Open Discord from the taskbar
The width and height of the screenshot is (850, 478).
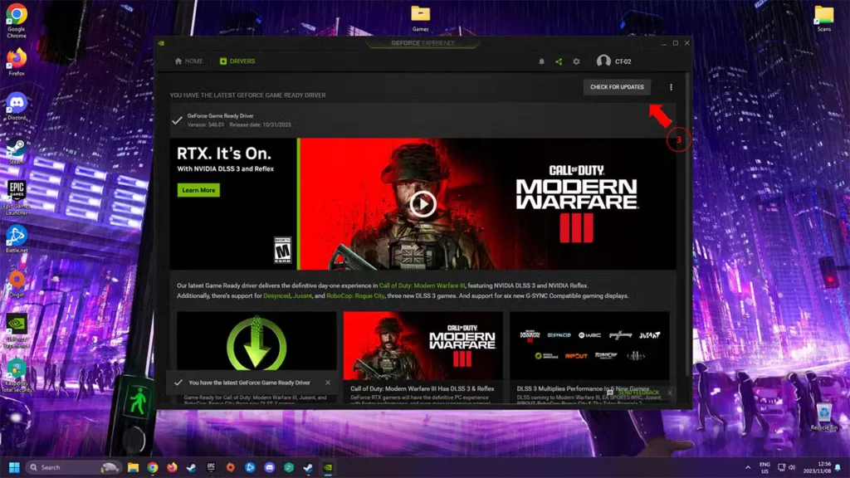click(x=270, y=467)
